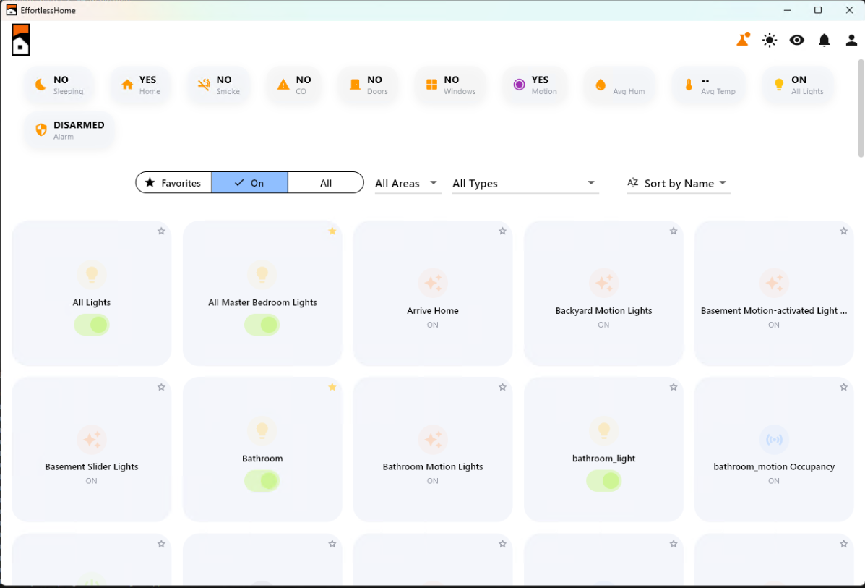Screen dimensions: 865x588
Task: Open the notifications bell icon
Action: click(824, 40)
